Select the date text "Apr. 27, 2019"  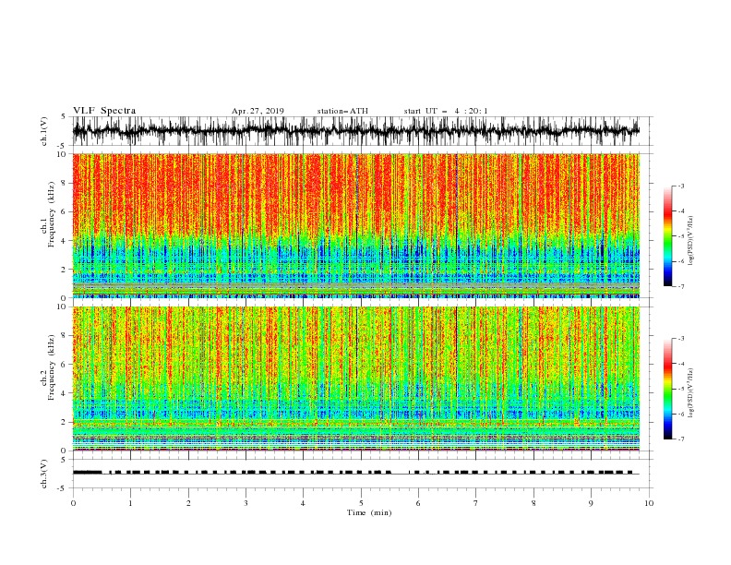258,111
